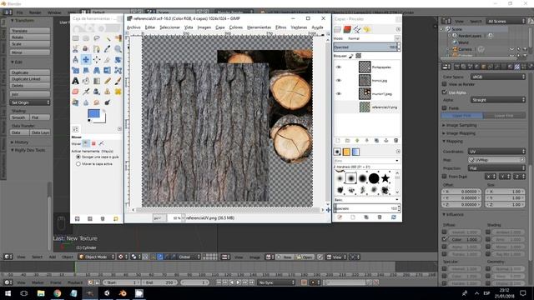Viewport: 534px width, 300px height.
Task: Toggle 'View as Render' checkbox in Blender
Action: tap(444, 84)
